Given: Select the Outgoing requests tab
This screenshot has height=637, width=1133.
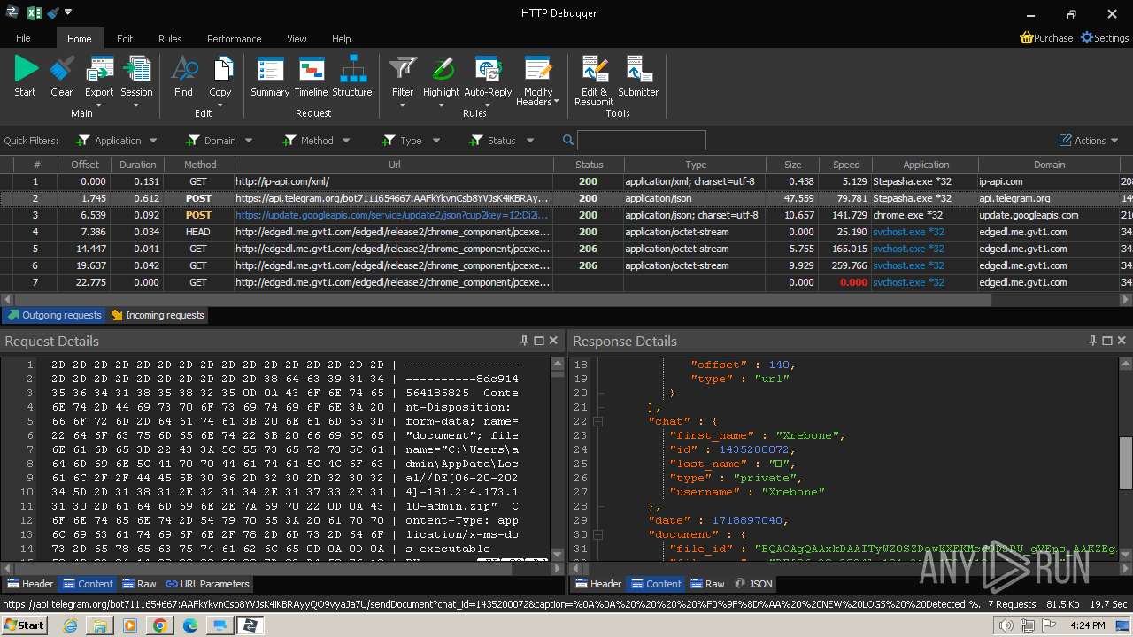Looking at the screenshot, I should [54, 315].
